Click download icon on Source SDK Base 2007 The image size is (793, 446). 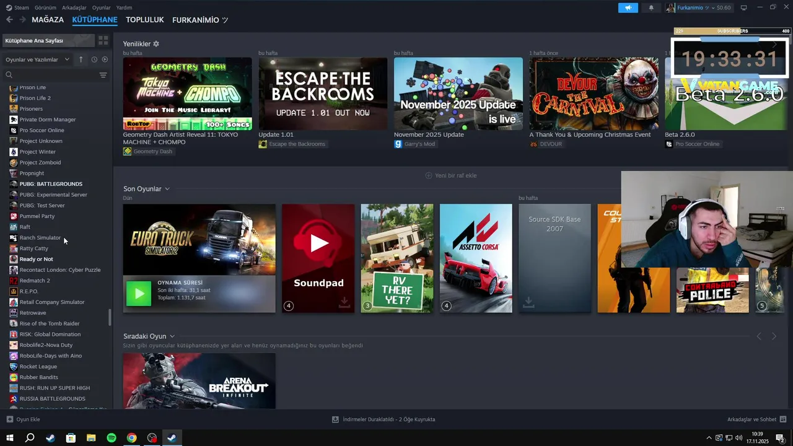pos(528,302)
